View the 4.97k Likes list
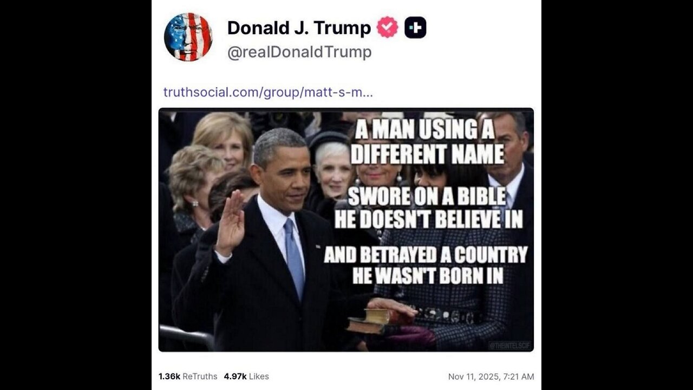Screen dimensions: 693x390 click(x=246, y=376)
